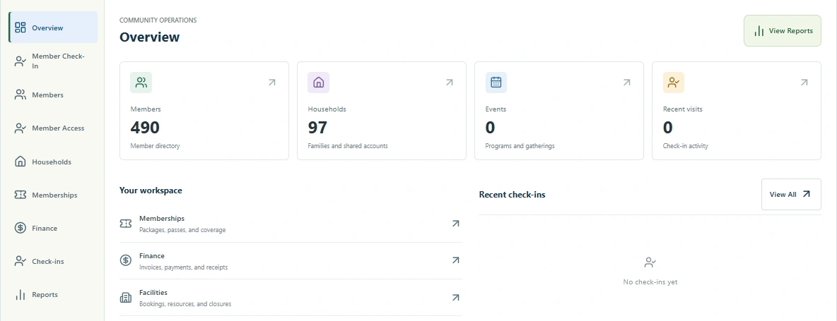Click the blue Events calendar icon
The width and height of the screenshot is (837, 321).
click(x=496, y=83)
